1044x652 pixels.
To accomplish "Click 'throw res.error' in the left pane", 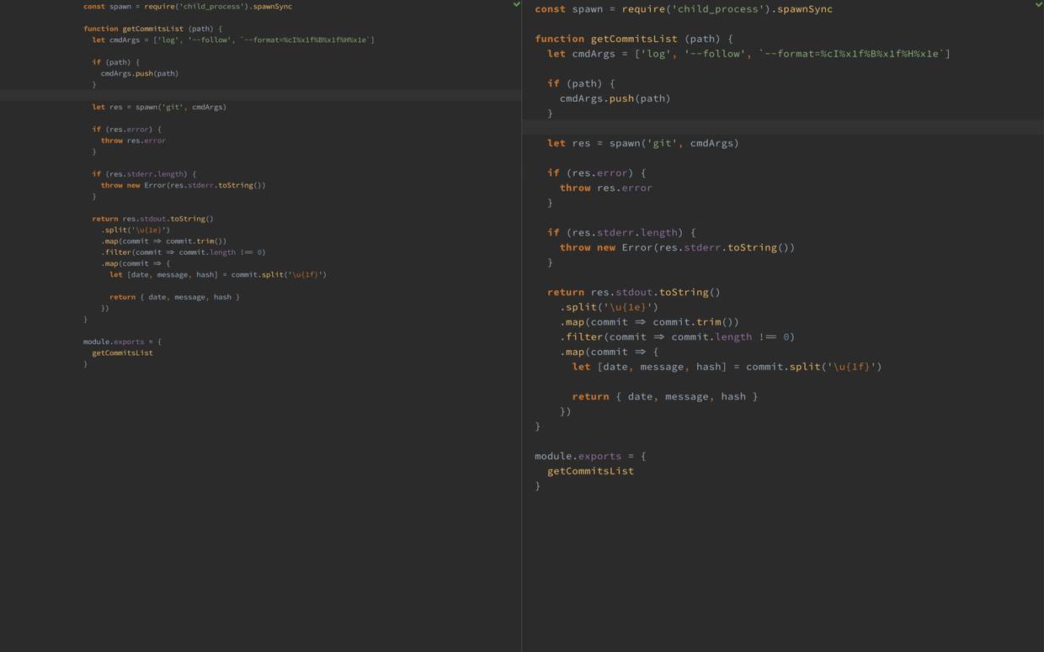I will point(133,140).
